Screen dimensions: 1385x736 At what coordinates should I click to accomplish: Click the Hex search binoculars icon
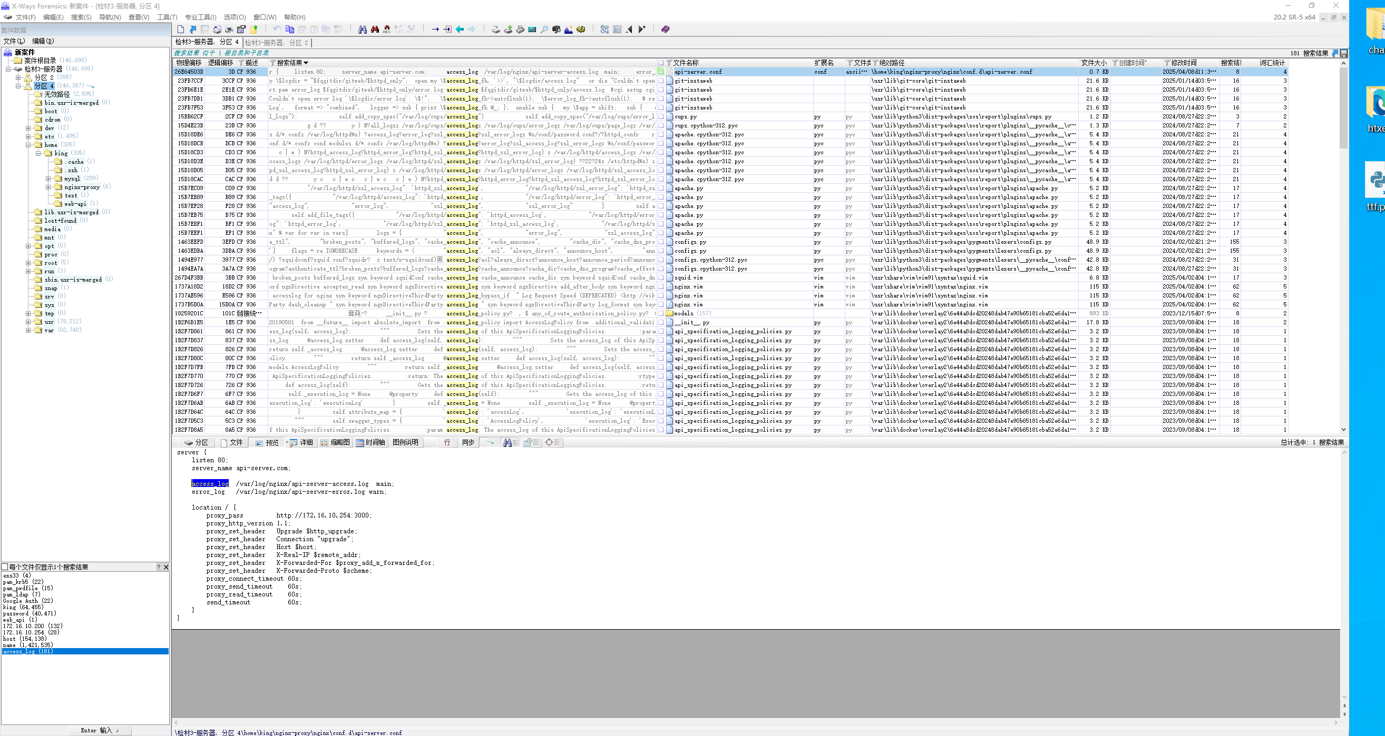pyautogui.click(x=387, y=29)
